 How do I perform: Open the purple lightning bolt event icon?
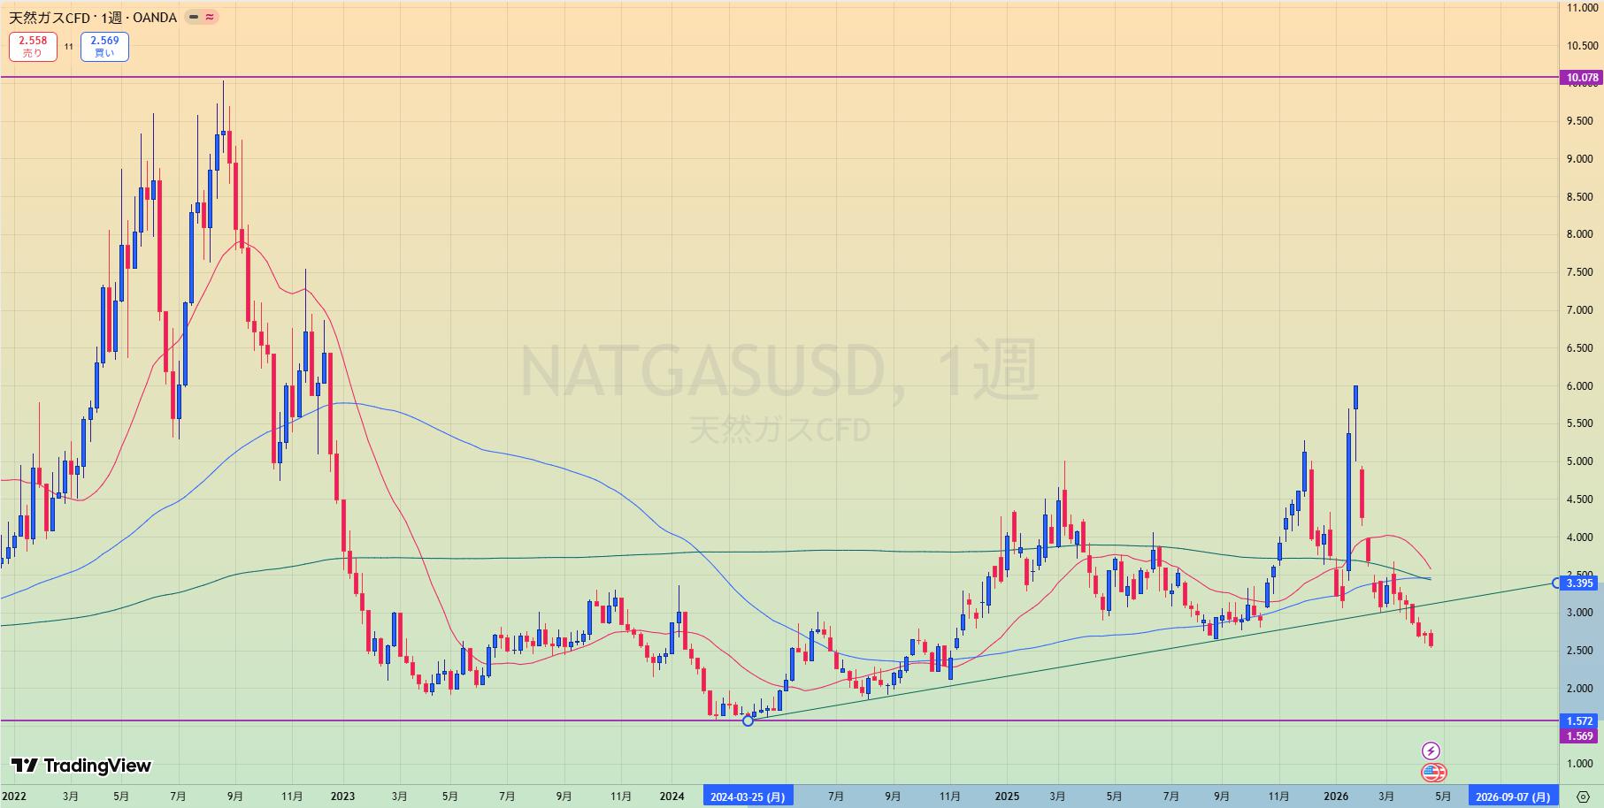pos(1431,751)
